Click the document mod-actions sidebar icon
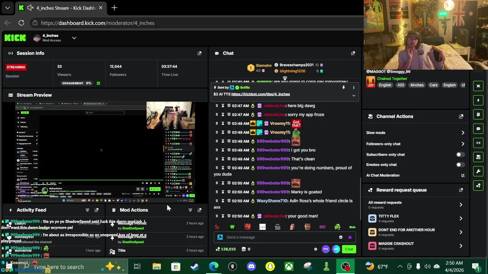488x274 pixels. click(478, 114)
